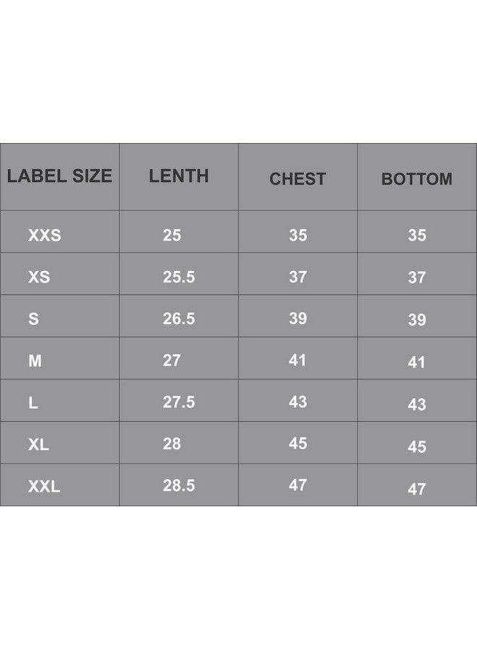
Task: Click chest value 35 in the XXS row
Action: point(298,235)
